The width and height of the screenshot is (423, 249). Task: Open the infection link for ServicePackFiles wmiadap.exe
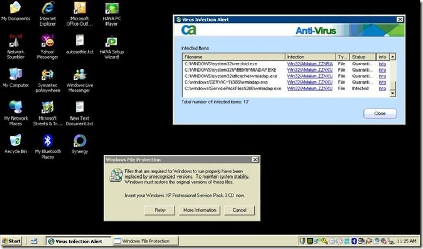click(310, 89)
